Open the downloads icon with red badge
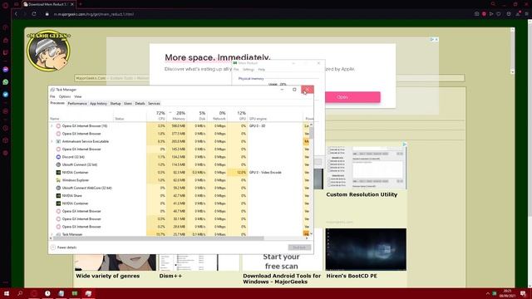The width and height of the screenshot is (532, 299). (x=518, y=14)
